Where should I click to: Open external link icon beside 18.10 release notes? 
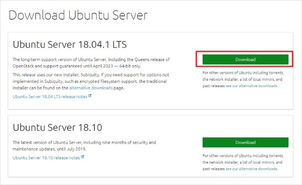tap(82, 157)
